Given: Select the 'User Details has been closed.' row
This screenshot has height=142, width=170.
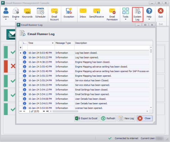Looking at the screenshot, I should click(84, 99).
